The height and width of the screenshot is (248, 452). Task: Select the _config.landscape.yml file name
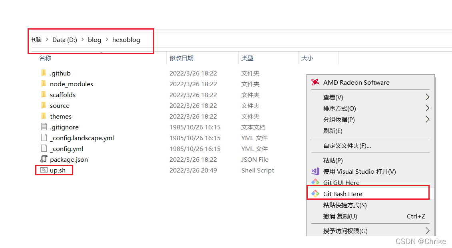point(82,138)
